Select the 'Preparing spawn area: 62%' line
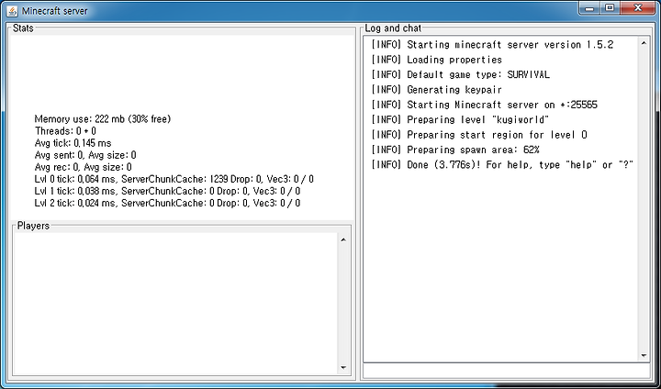This screenshot has height=389, width=661. (x=455, y=150)
